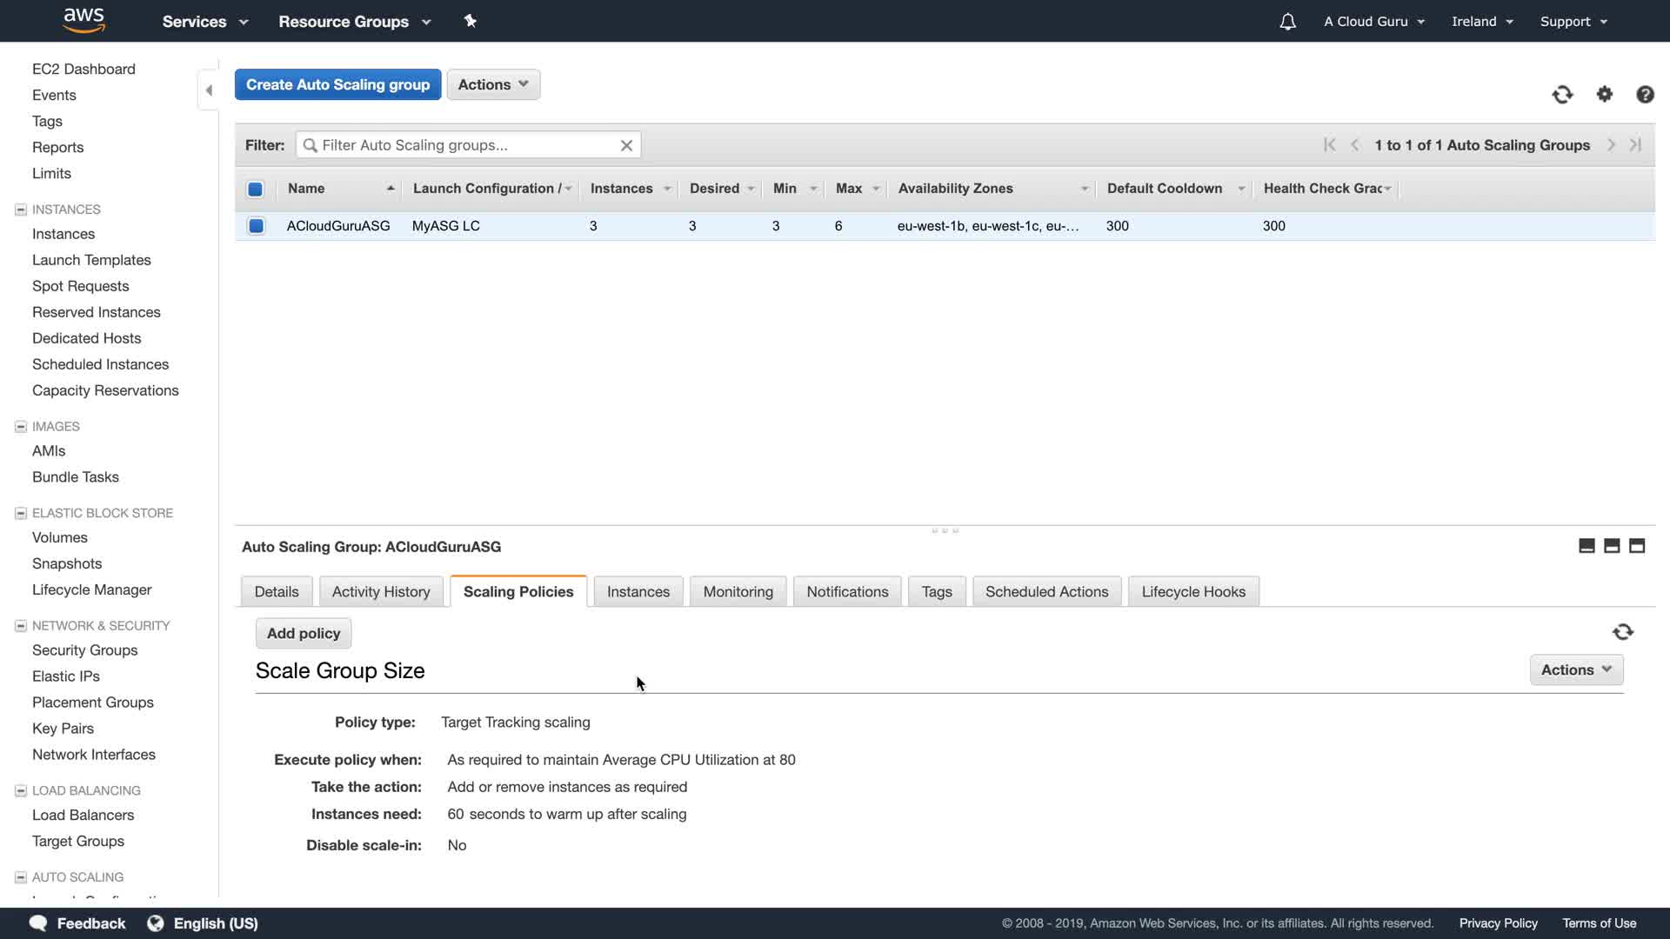The width and height of the screenshot is (1670, 939).
Task: Maximize the details pane to full height
Action: point(1637,546)
